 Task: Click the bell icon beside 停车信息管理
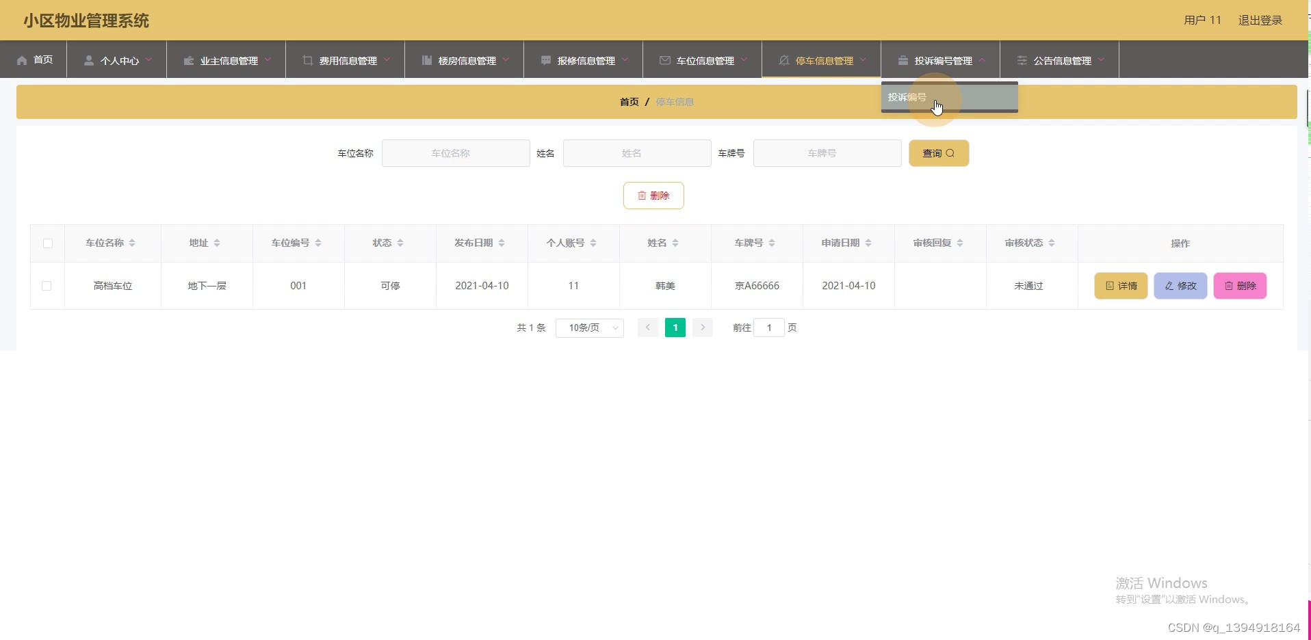(x=784, y=60)
